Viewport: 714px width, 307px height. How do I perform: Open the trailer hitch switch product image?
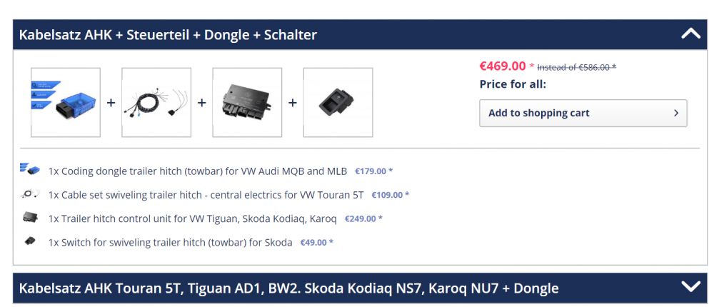(x=338, y=103)
